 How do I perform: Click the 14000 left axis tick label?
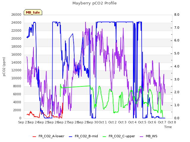16,62
